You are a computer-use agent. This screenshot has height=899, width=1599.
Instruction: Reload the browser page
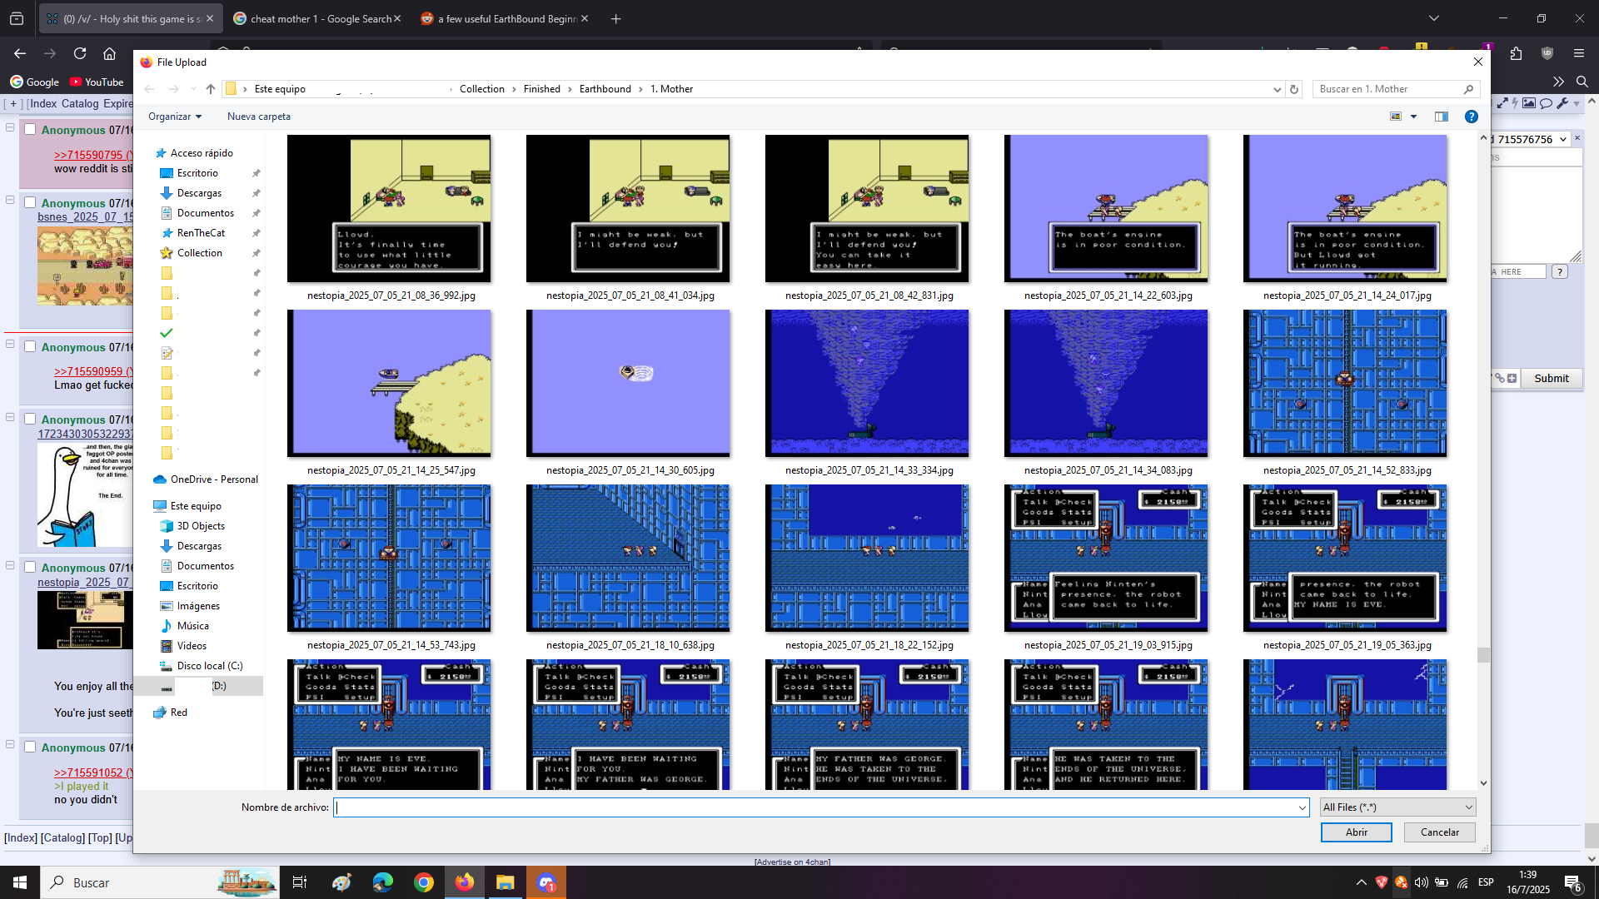[x=80, y=53]
